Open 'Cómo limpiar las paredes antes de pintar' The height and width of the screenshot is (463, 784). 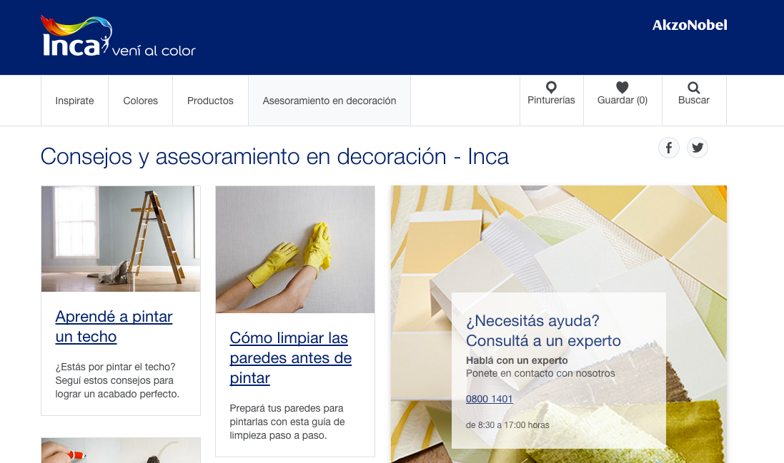point(290,357)
